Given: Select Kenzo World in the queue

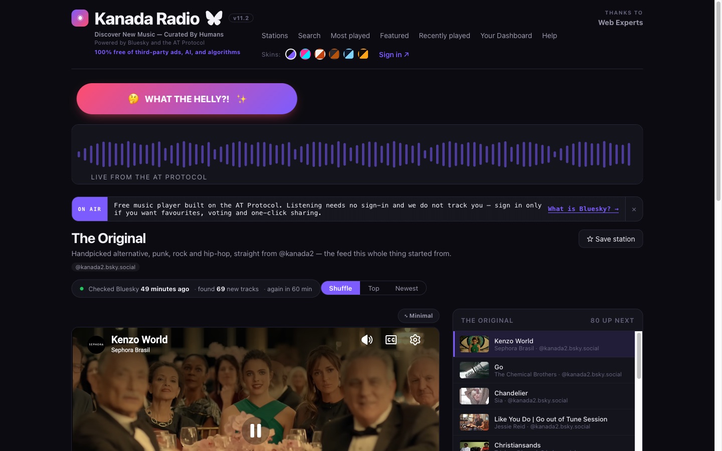Looking at the screenshot, I should 544,344.
